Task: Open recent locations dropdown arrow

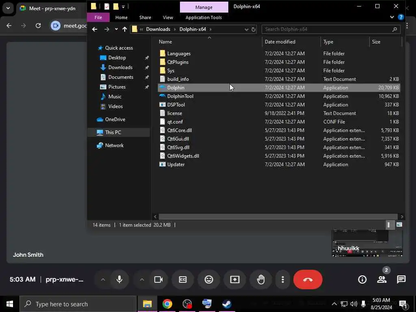Action: click(x=116, y=29)
